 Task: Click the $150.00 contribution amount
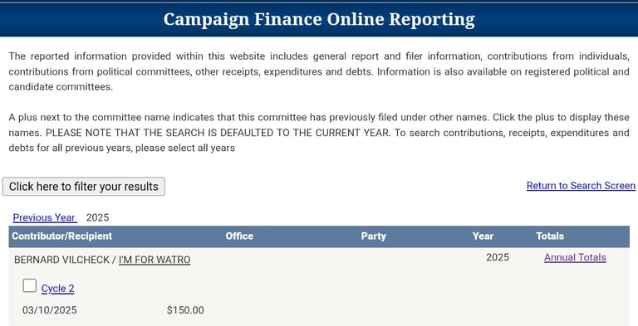(185, 310)
